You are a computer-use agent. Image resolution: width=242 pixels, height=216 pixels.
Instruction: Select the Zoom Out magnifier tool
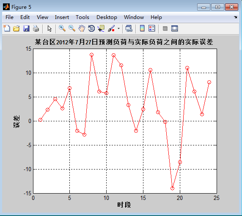pyautogui.click(x=72, y=28)
